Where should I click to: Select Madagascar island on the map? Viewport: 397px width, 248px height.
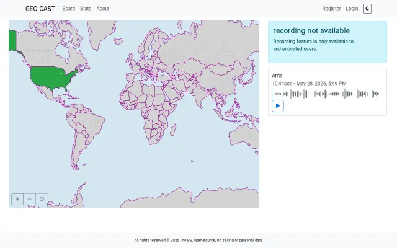pos(173,130)
